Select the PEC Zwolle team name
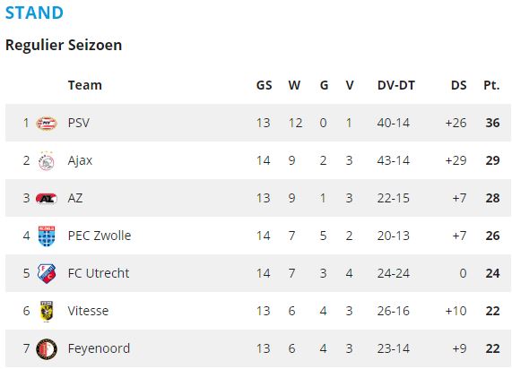Screen dimensions: 512x369 tap(100, 236)
